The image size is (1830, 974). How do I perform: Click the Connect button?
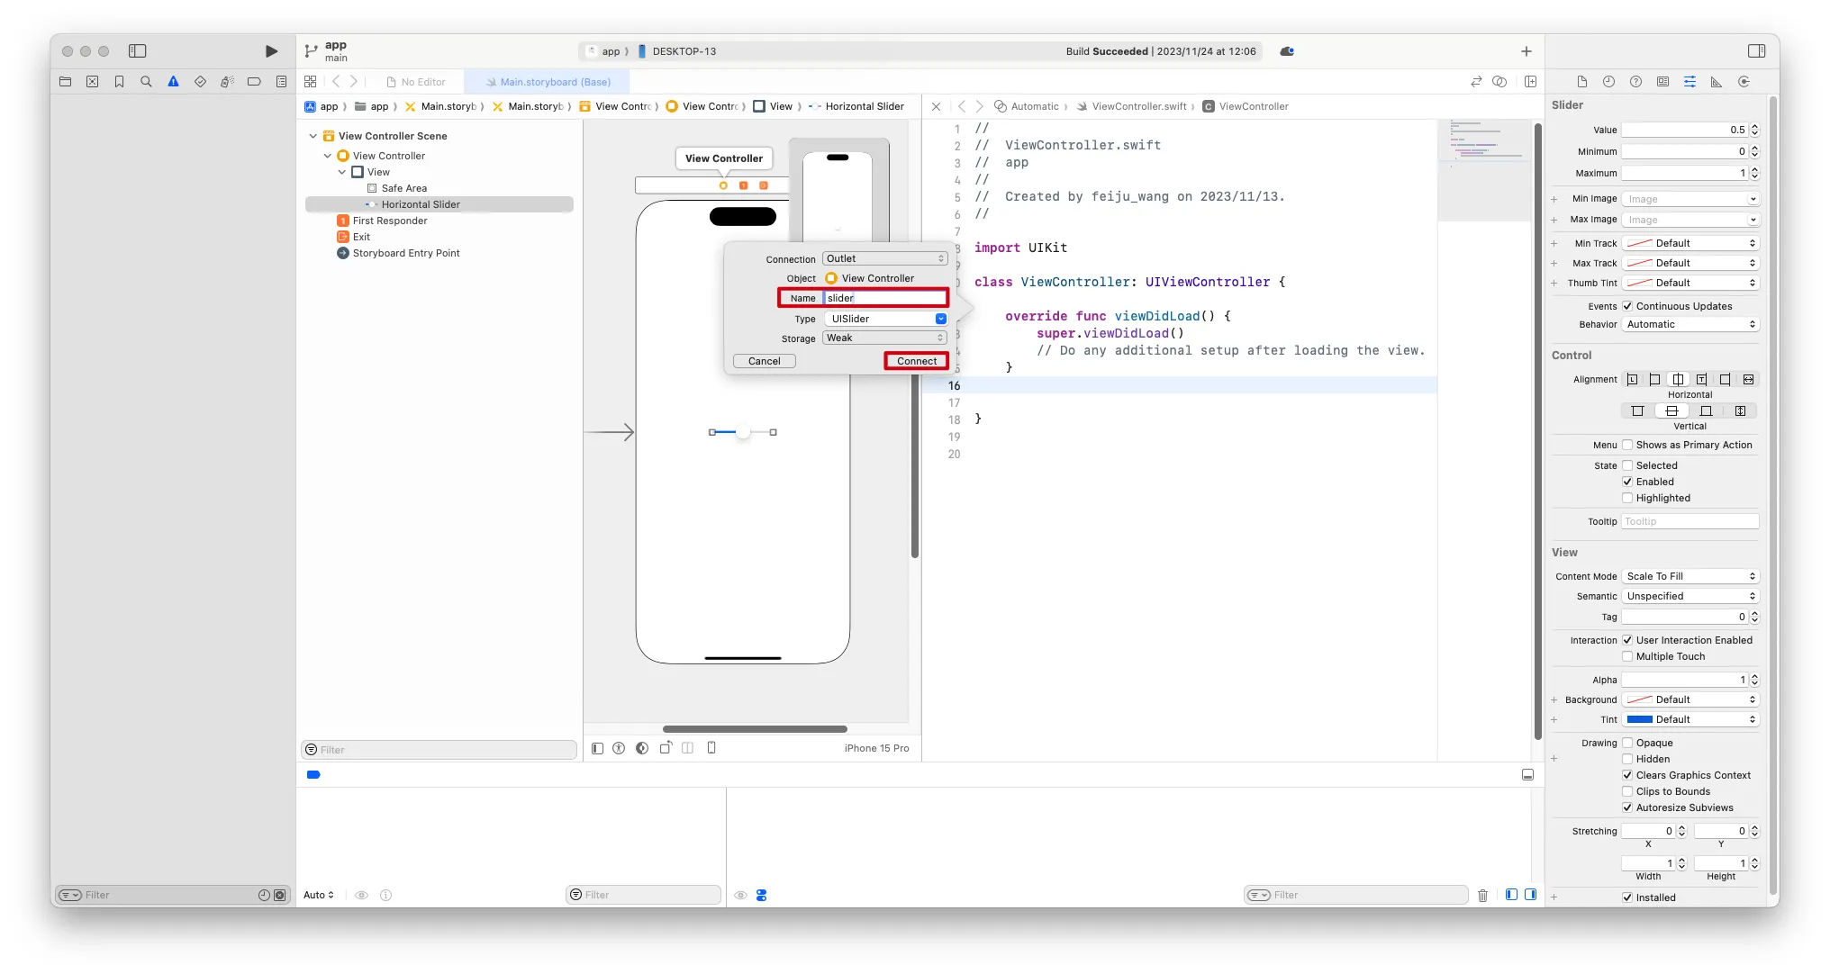[x=916, y=361]
